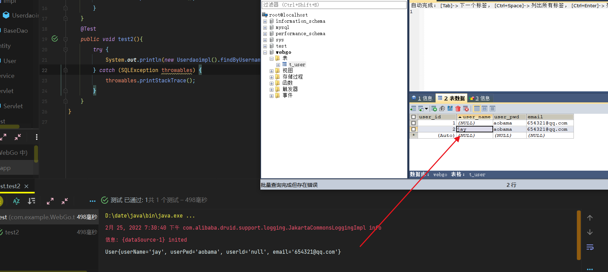Sort by user_name column header

(475, 117)
